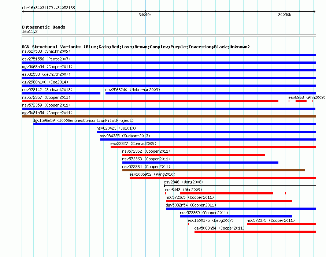Open the esv2568240 (McKernan2009) label
Image resolution: width=326 pixels, height=257 pixels.
pyautogui.click(x=133, y=90)
